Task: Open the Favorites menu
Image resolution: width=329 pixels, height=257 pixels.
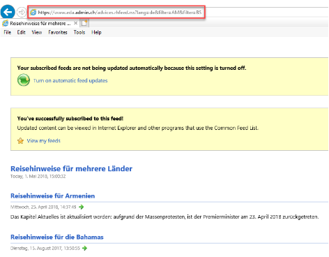Action: [x=58, y=32]
